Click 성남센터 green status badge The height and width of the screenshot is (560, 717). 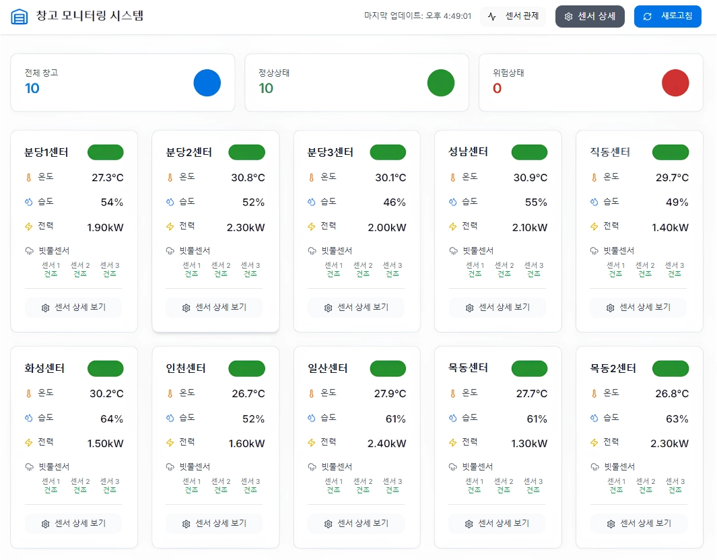(530, 152)
